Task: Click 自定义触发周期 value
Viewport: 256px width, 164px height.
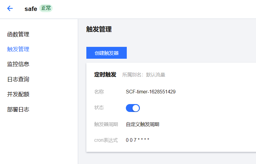Action: tap(143, 124)
